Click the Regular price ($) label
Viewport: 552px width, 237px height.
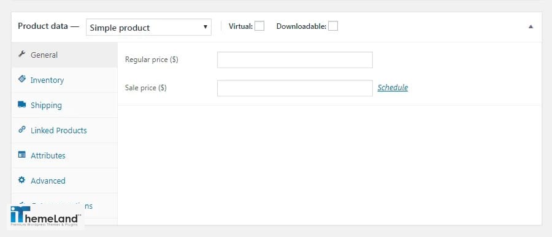[151, 60]
